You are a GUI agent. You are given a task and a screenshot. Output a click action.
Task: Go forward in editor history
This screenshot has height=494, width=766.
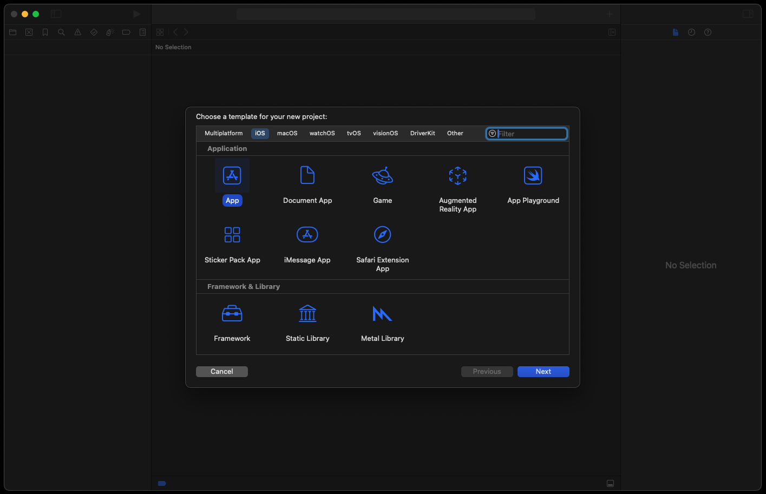coord(186,32)
